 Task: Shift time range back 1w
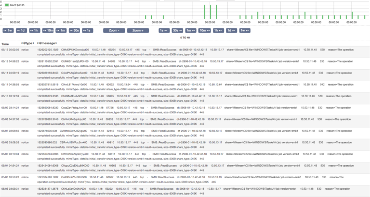coord(8,30)
